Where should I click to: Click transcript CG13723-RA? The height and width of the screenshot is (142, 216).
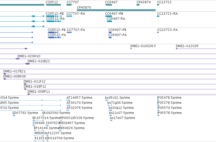[x=158, y=16]
